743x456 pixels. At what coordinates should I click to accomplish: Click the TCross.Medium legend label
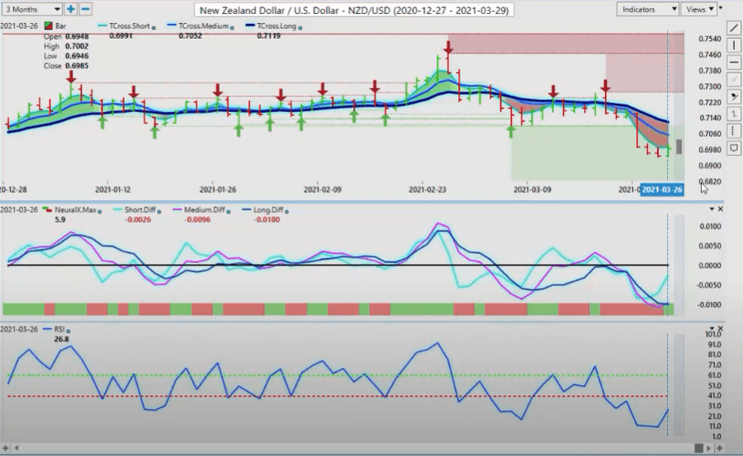tap(203, 26)
